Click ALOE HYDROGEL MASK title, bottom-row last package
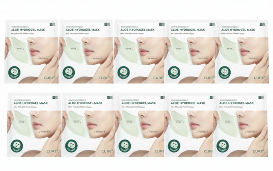The width and height of the screenshot is (273, 171). pos(236,103)
